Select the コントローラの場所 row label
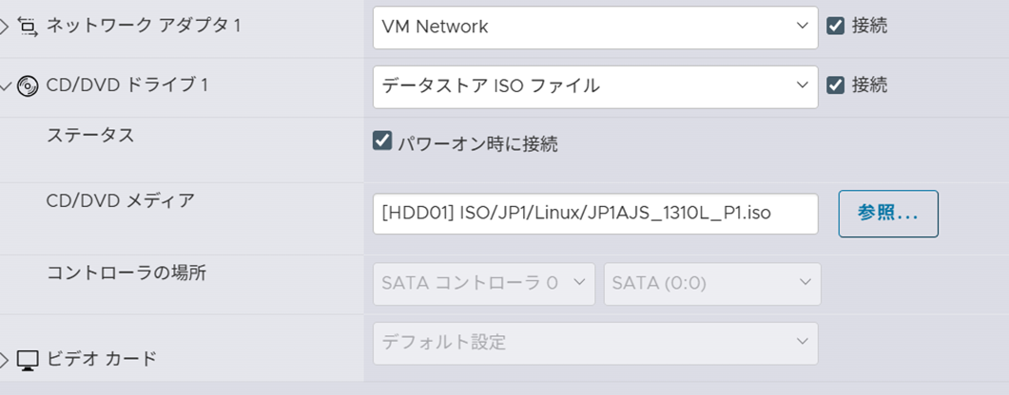This screenshot has height=395, width=1009. click(x=126, y=273)
